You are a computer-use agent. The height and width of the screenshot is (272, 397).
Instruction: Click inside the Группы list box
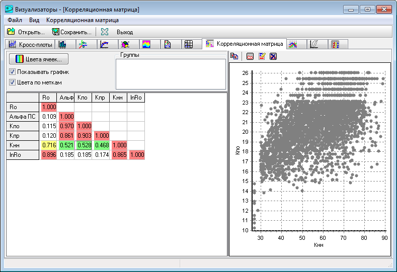(171, 74)
